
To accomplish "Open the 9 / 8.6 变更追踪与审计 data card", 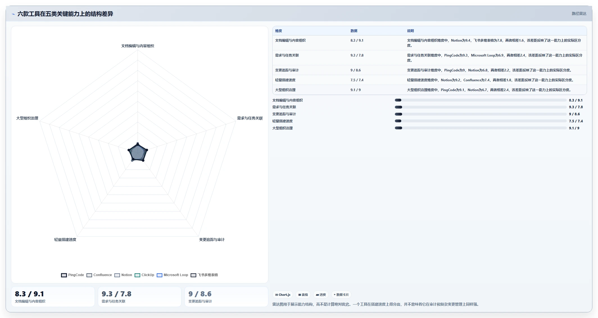I will coord(226,297).
